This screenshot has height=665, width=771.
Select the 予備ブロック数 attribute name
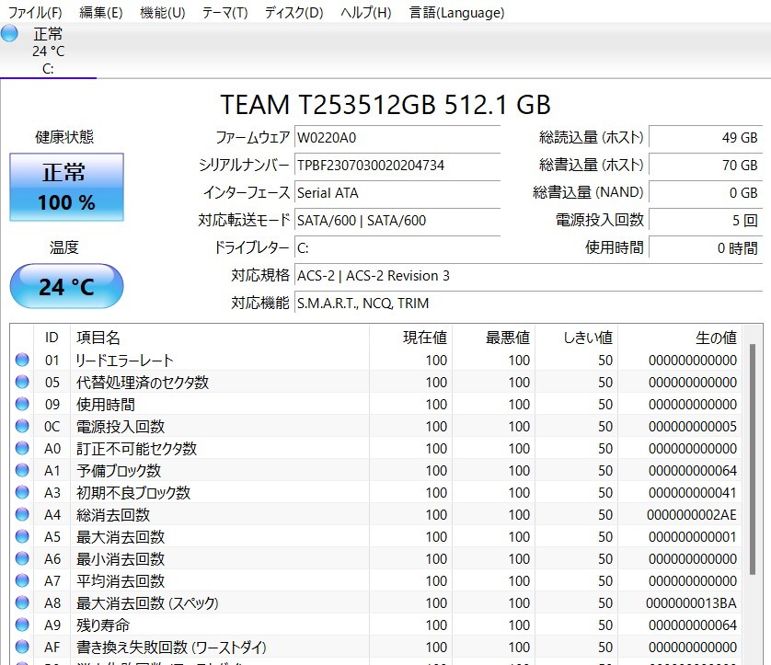[x=119, y=471]
